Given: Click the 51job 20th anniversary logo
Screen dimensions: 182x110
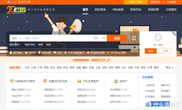Looking at the screenshot, I should click(16, 10).
